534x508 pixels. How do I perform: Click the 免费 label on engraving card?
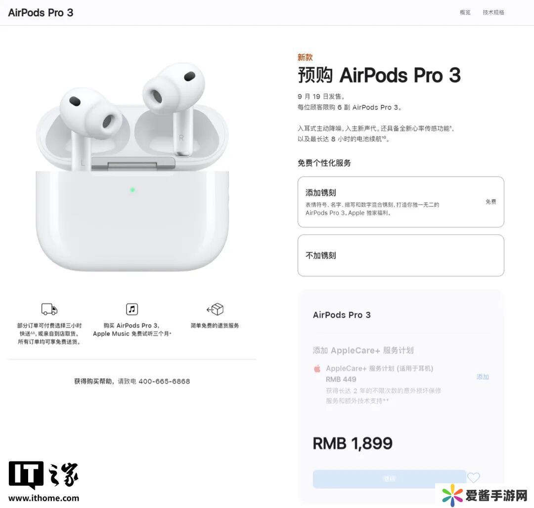coord(491,202)
